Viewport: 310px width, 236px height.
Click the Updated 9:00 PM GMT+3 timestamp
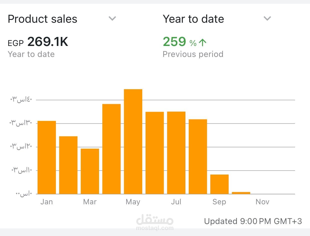pyautogui.click(x=253, y=221)
